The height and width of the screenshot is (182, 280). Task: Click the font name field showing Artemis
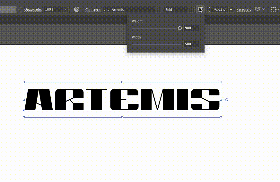134,9
